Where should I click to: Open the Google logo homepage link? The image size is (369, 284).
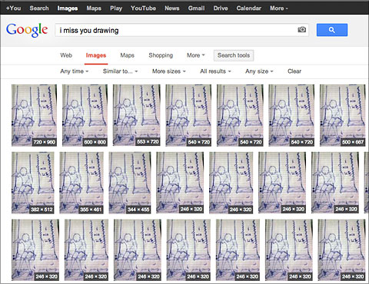tap(27, 30)
